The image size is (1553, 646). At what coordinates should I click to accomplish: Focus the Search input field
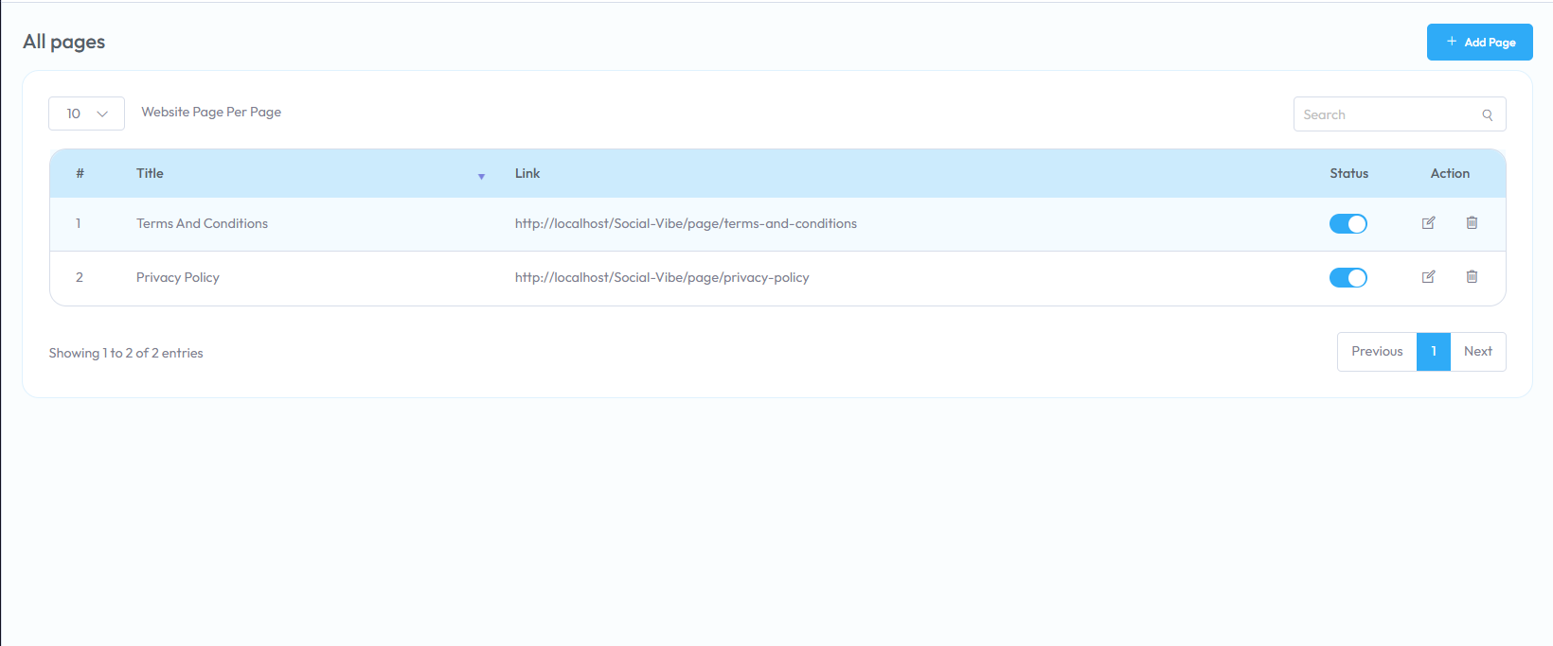pos(1400,114)
